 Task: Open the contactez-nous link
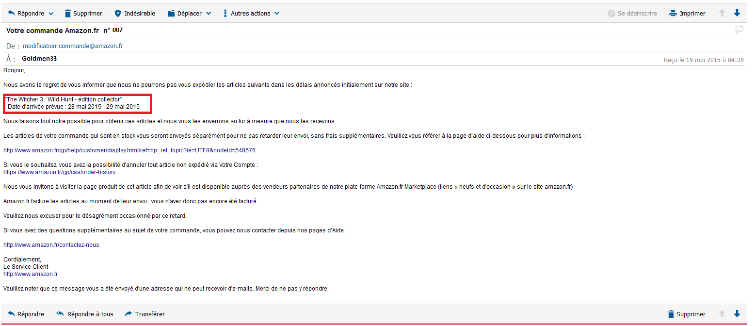(51, 245)
